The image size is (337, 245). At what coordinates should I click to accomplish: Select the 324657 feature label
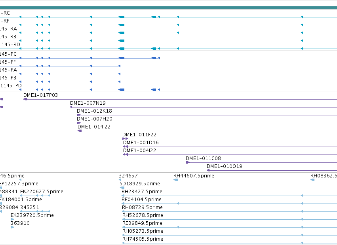point(128,176)
